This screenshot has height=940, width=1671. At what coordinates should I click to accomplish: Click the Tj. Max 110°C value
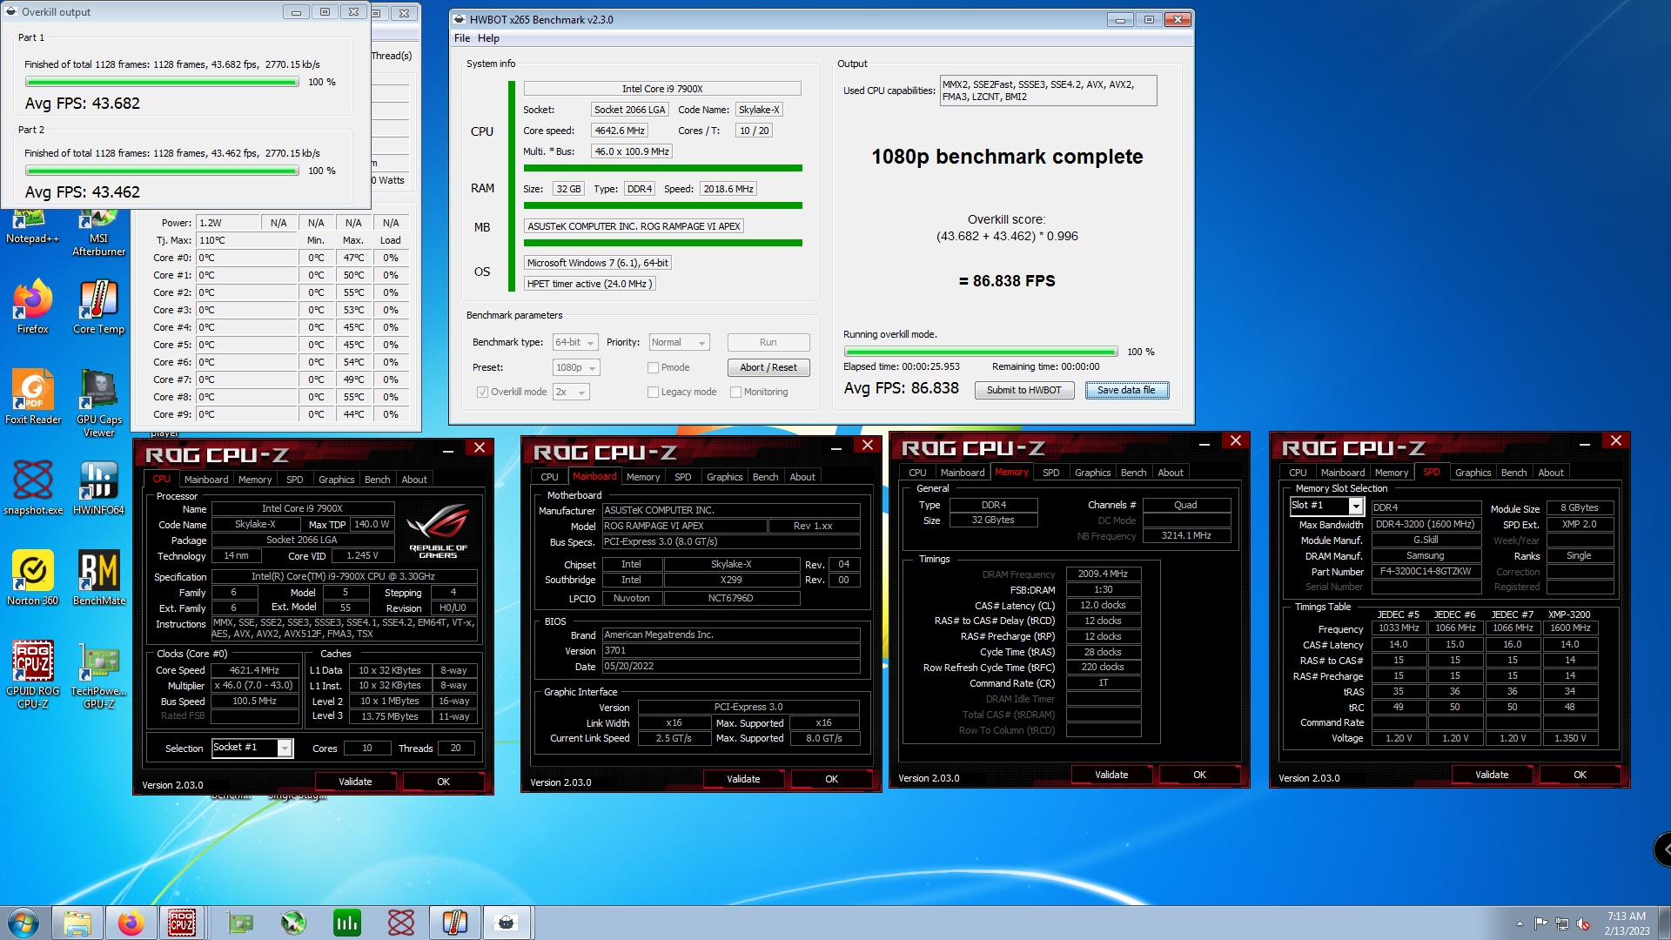[x=247, y=240]
